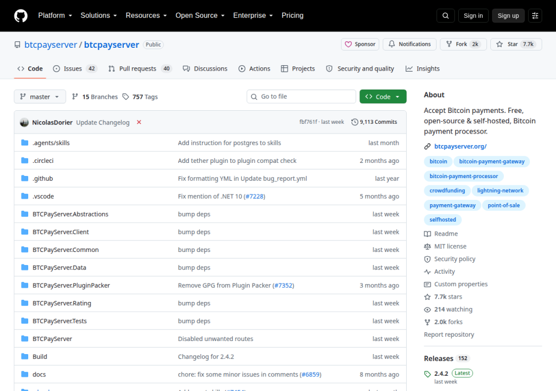The image size is (556, 391).
Task: Open the btcpayserver owner link
Action: point(50,45)
